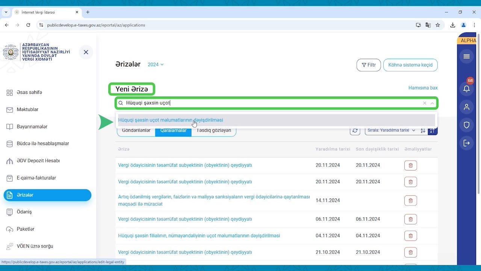Open Büdcə ilə hesablaşmalar in the sidebar
The height and width of the screenshot is (271, 481).
pos(43,143)
